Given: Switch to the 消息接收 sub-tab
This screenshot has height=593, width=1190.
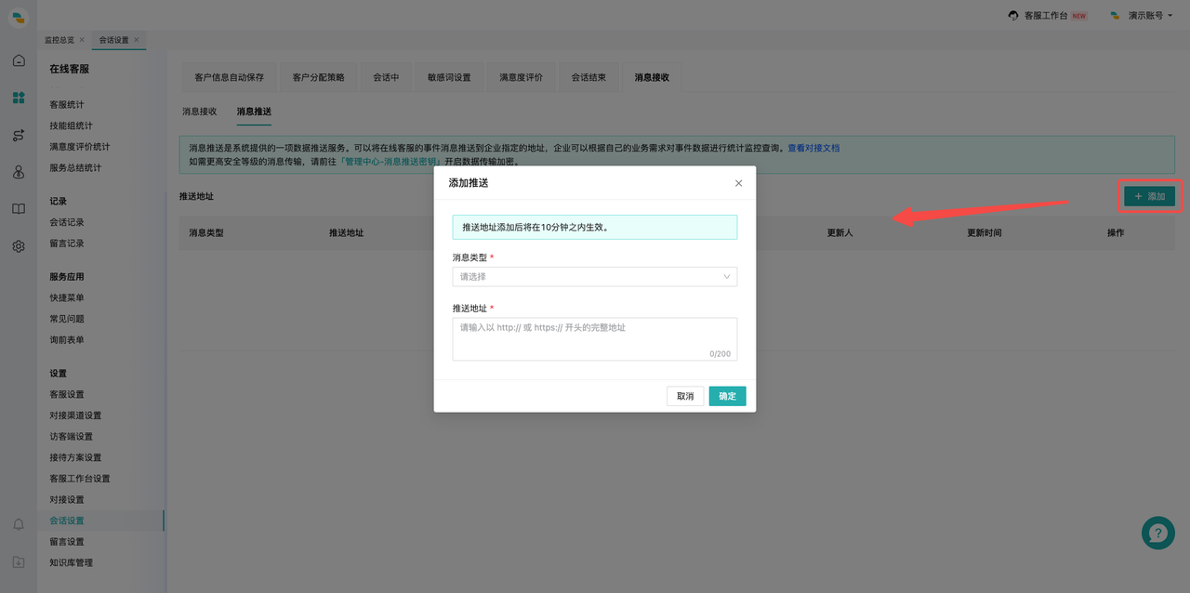Looking at the screenshot, I should click(199, 112).
